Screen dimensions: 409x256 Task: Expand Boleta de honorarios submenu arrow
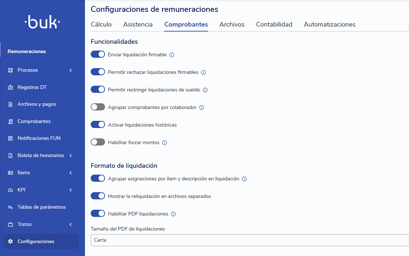tap(71, 156)
